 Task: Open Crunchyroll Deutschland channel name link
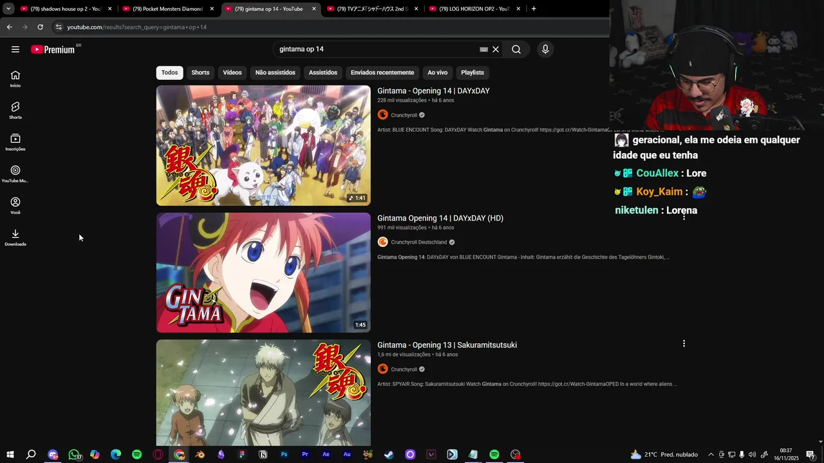pos(418,242)
